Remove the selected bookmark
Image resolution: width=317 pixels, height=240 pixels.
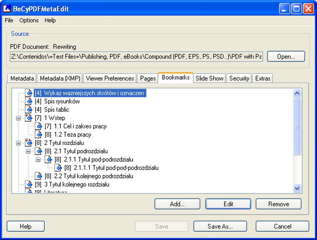coord(278,204)
